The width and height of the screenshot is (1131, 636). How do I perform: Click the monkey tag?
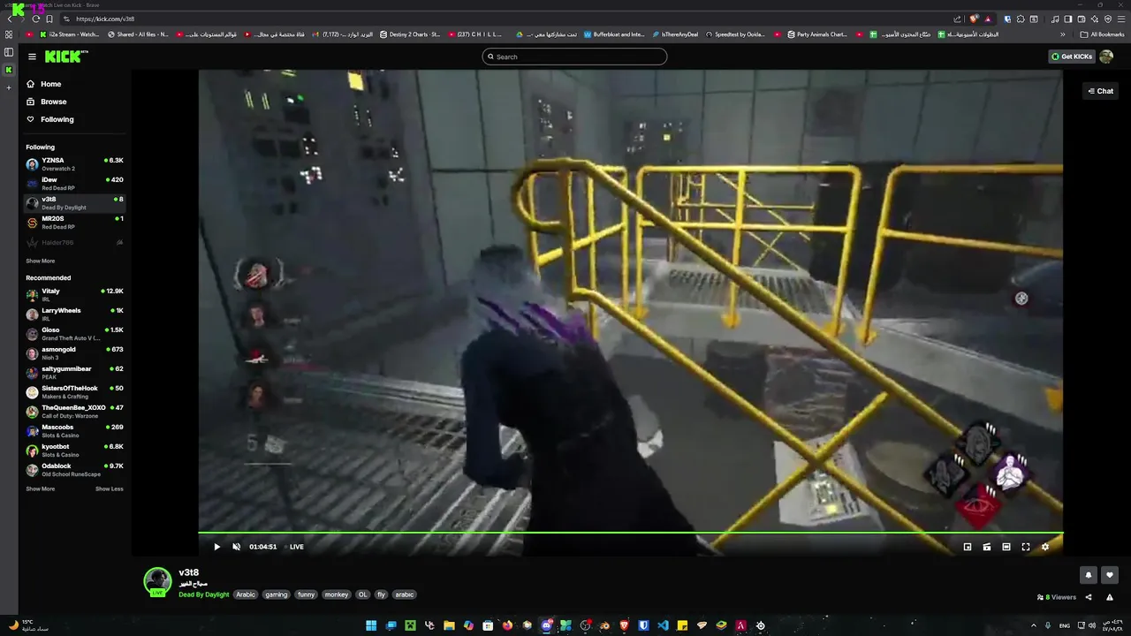pos(337,594)
